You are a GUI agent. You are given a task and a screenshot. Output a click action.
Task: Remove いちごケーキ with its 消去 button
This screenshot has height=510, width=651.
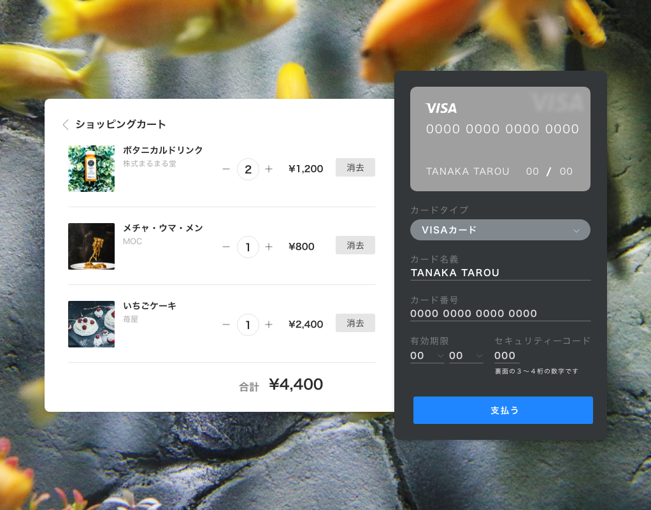[355, 323]
